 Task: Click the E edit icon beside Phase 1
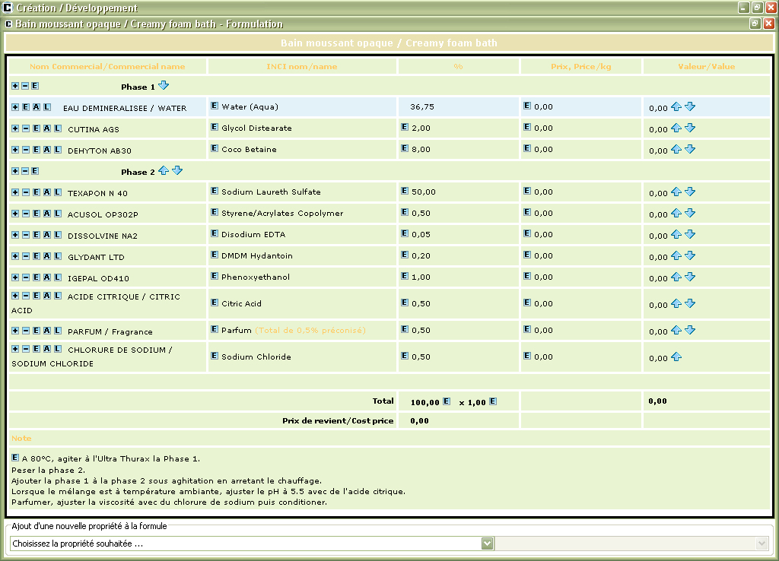[35, 86]
